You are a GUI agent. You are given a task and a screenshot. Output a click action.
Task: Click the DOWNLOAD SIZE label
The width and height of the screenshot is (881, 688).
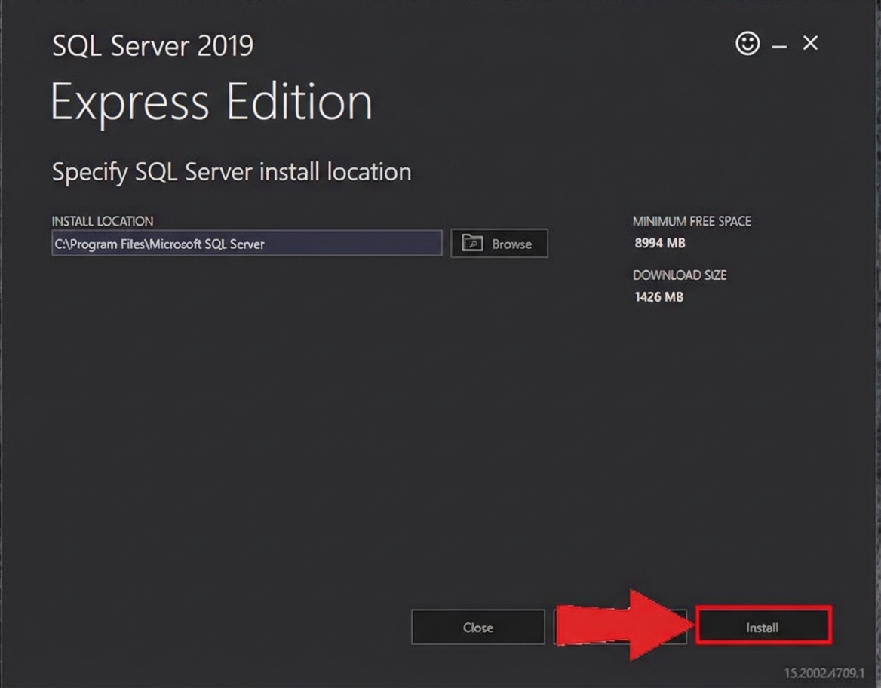point(680,275)
